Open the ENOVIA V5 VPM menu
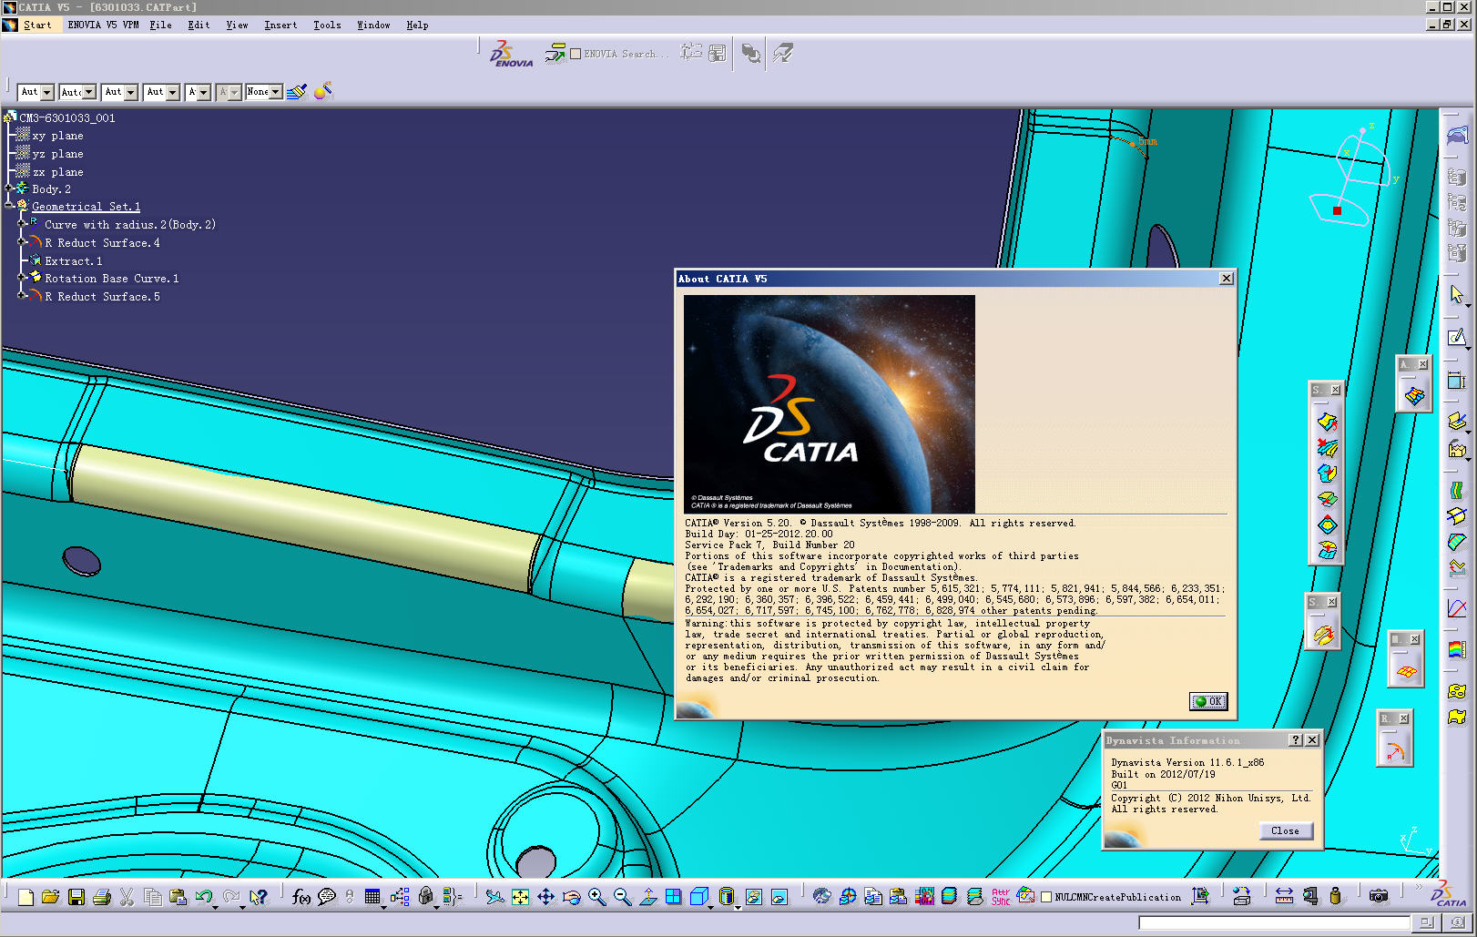Viewport: 1477px width, 937px height. [x=103, y=25]
